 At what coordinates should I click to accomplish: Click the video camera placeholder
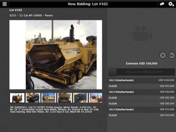pos(142,33)
